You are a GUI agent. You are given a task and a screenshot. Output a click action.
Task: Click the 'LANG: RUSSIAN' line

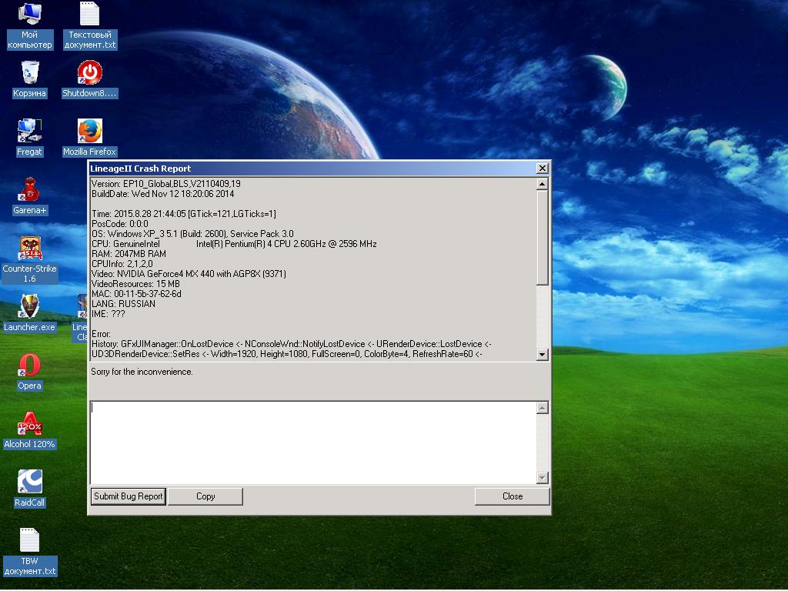124,304
